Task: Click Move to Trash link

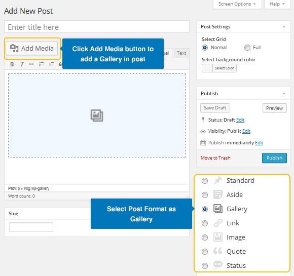Action: (215, 158)
